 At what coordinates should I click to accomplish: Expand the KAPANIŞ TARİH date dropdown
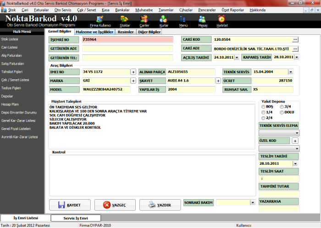(297, 57)
